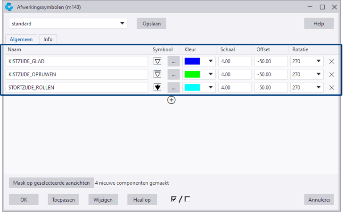Screen dimensions: 344x213
Task: Expand the color dropdown for KISTZIJDE_GLAD
Action: [x=211, y=61]
